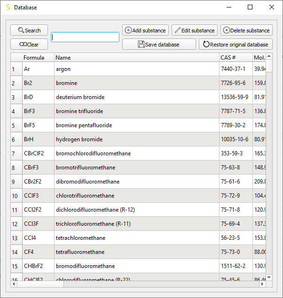Click Delete substance button
283x298 pixels.
coord(246,30)
